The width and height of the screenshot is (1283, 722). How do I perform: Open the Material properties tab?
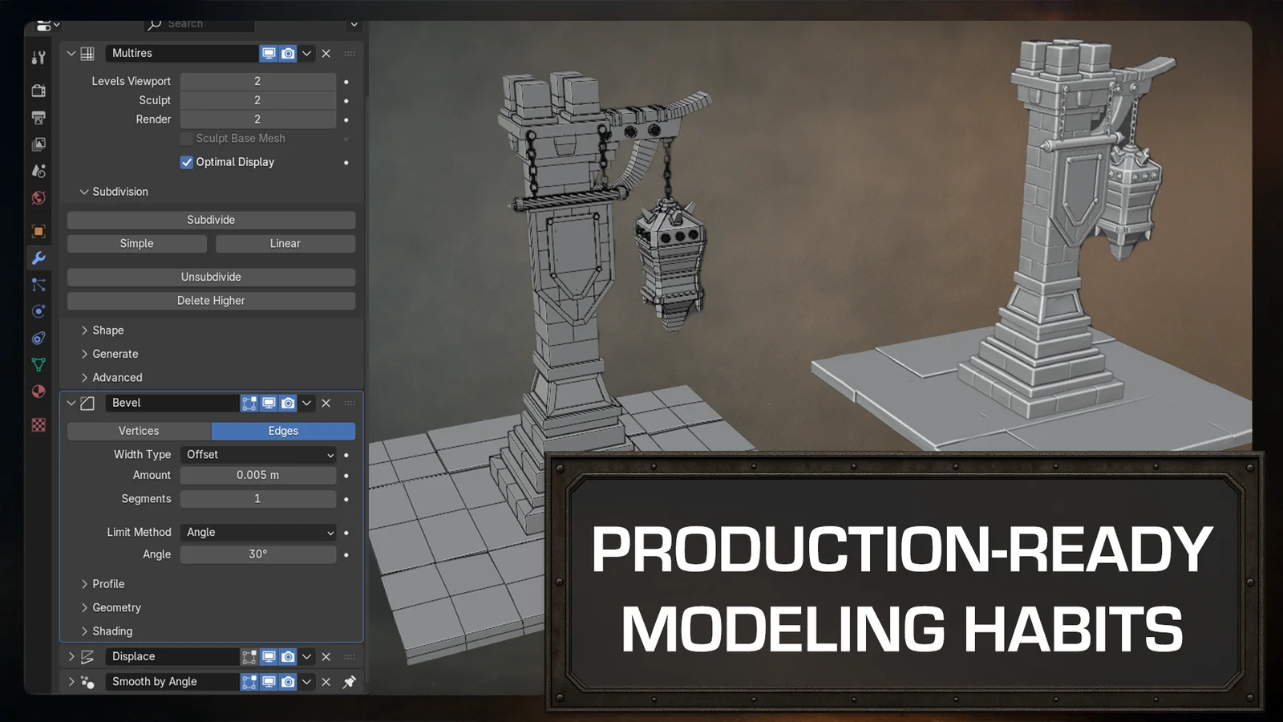38,391
